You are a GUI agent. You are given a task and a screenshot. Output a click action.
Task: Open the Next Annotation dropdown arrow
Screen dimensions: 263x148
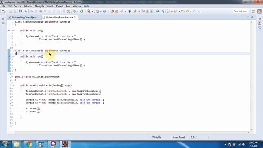click(x=172, y=11)
